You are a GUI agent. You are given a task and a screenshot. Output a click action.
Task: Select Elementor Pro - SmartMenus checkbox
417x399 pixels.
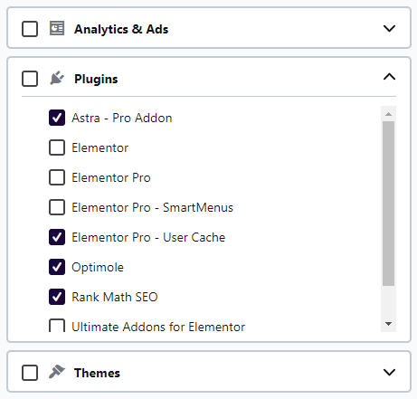(57, 207)
